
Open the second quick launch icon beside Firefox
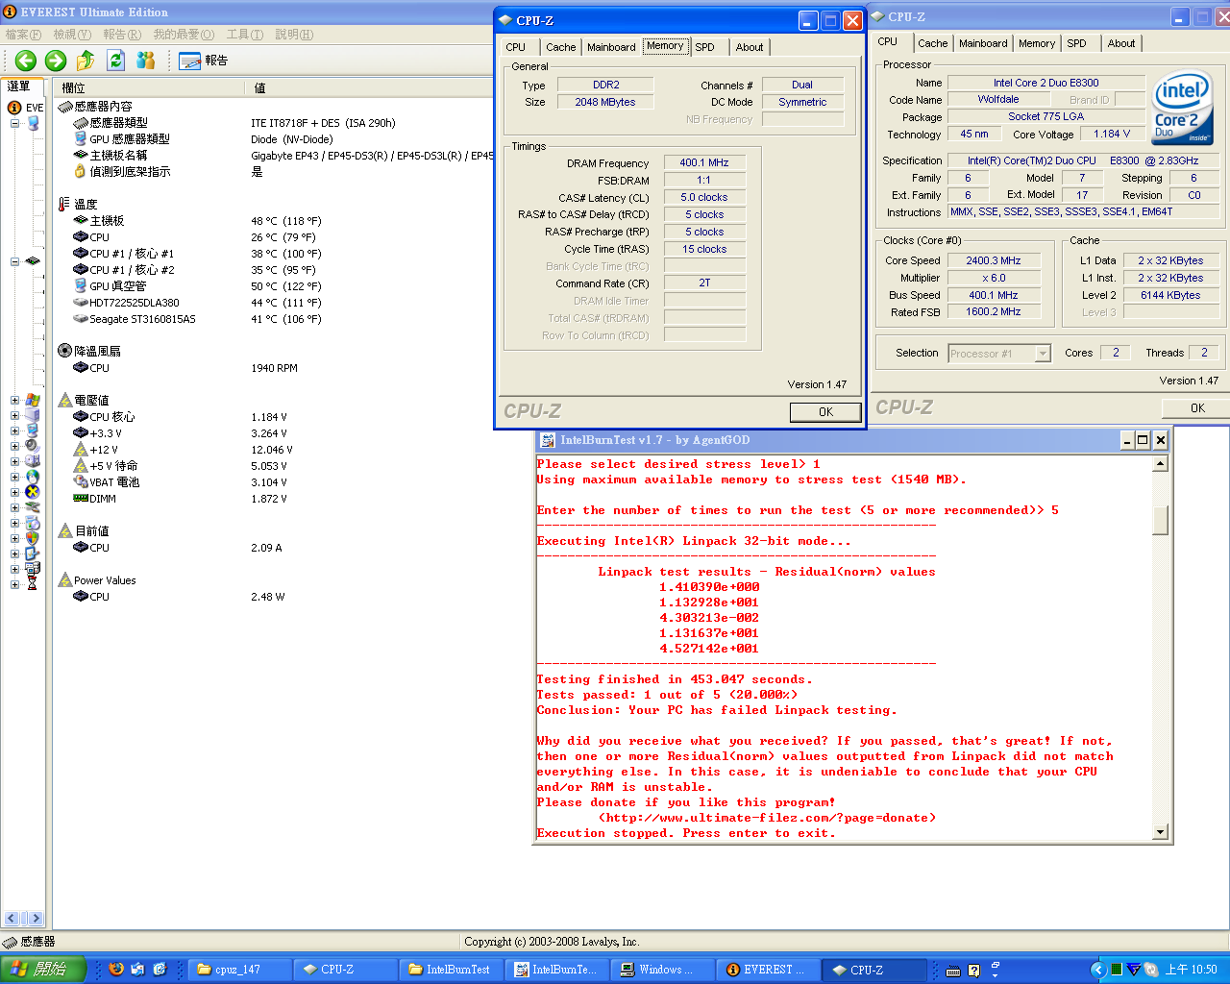(x=137, y=969)
